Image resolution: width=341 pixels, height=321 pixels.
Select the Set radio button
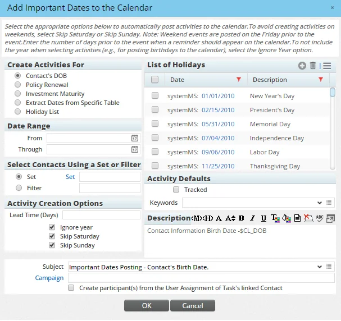(x=19, y=177)
